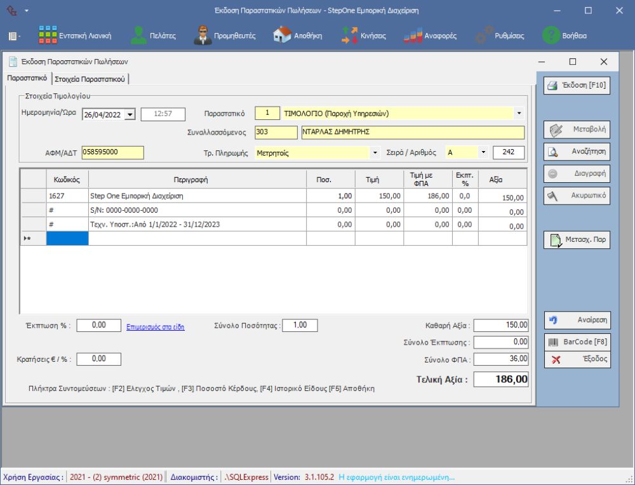
Task: Open the Βοήθεια help question-mark icon
Action: 551,36
